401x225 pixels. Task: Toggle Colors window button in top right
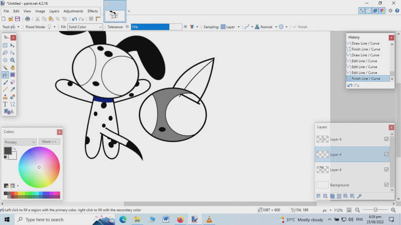tap(382, 10)
